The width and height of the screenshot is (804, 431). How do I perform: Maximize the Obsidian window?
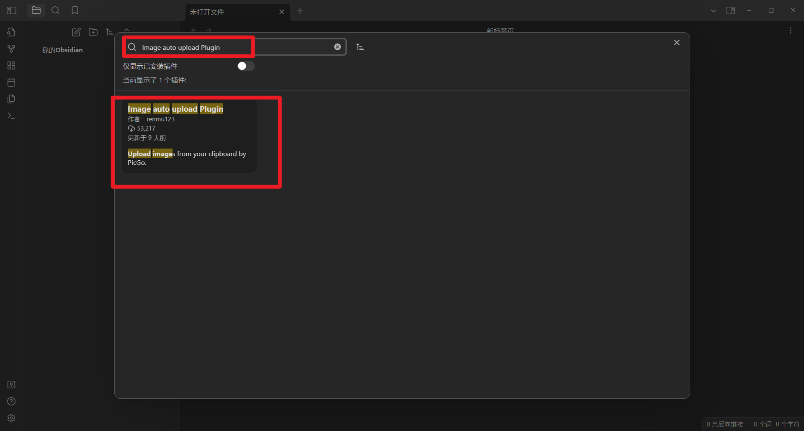pos(771,10)
